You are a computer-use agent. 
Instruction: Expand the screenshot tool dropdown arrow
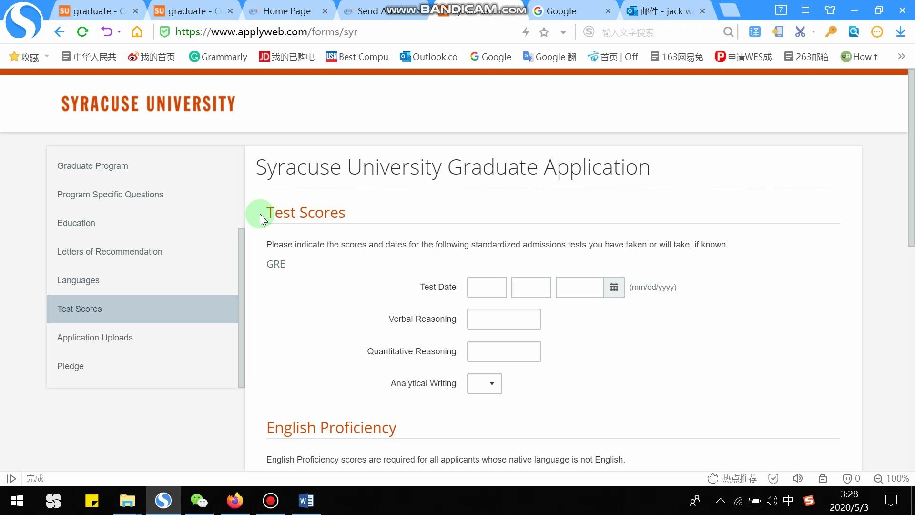[813, 32]
